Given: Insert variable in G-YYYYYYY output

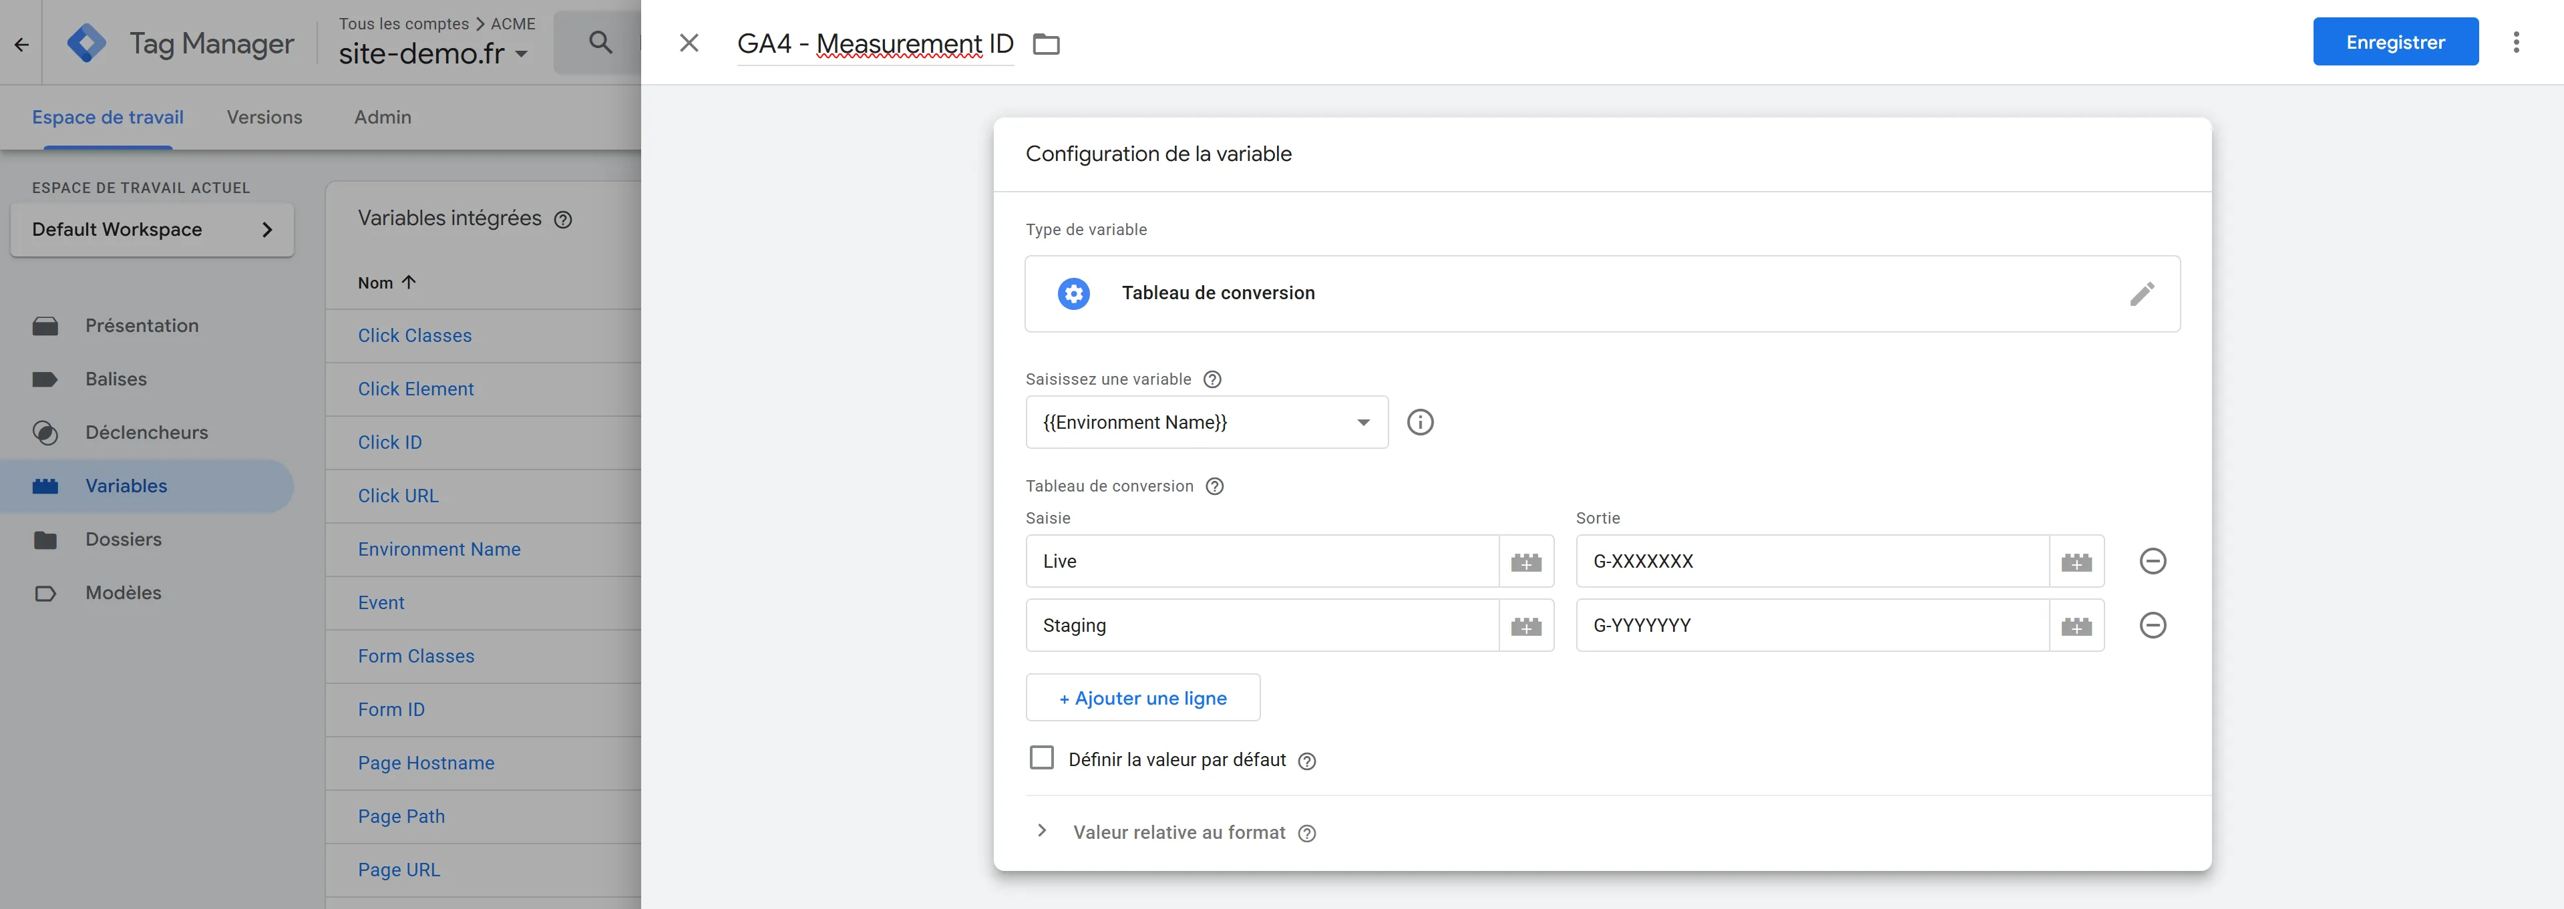Looking at the screenshot, I should (x=2076, y=626).
